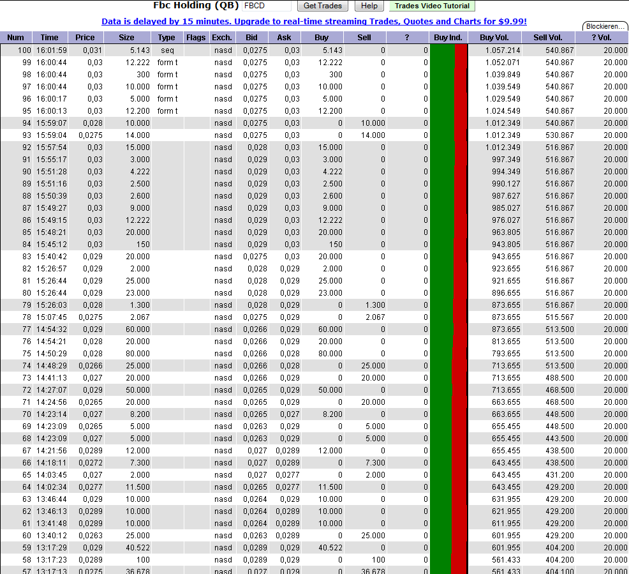Click Buy Vol. value 997.349

pyautogui.click(x=506, y=160)
